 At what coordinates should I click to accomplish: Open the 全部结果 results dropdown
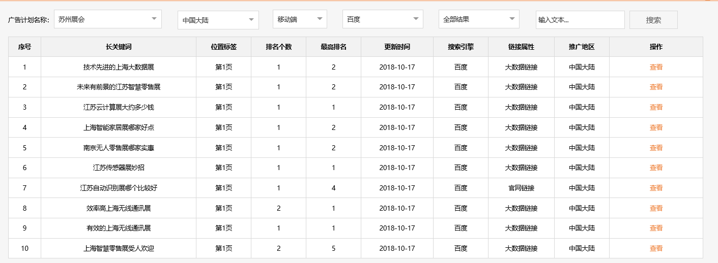pos(479,19)
